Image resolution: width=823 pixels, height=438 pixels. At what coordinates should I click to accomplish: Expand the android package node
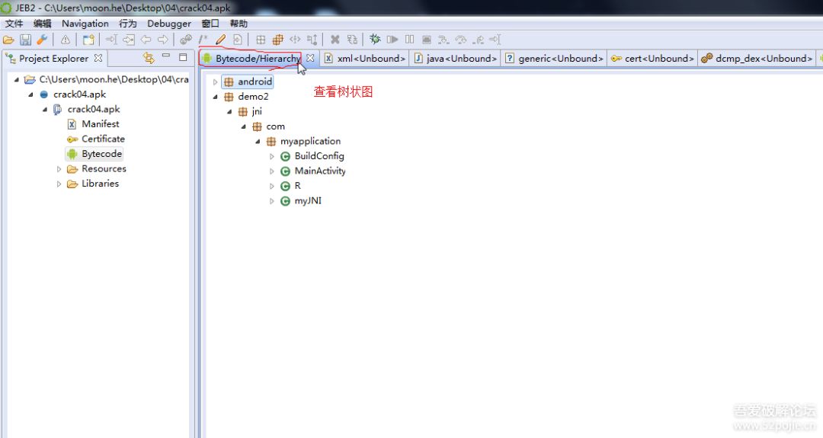point(215,82)
